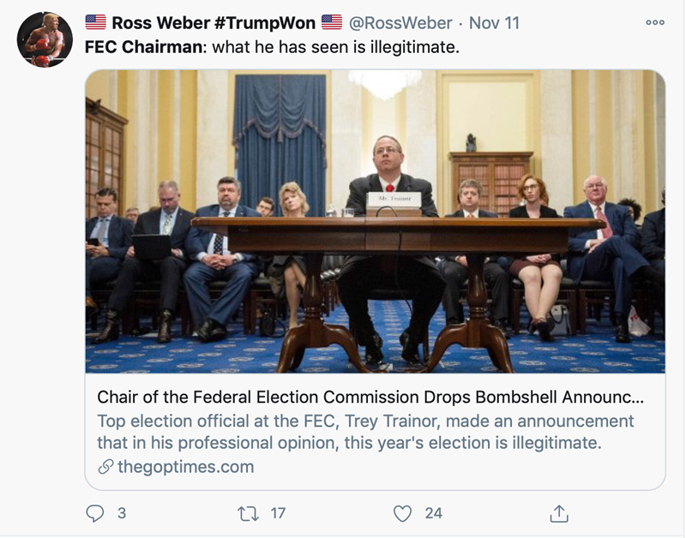The image size is (686, 538).
Task: Click the share tweet icon
Action: click(x=558, y=512)
